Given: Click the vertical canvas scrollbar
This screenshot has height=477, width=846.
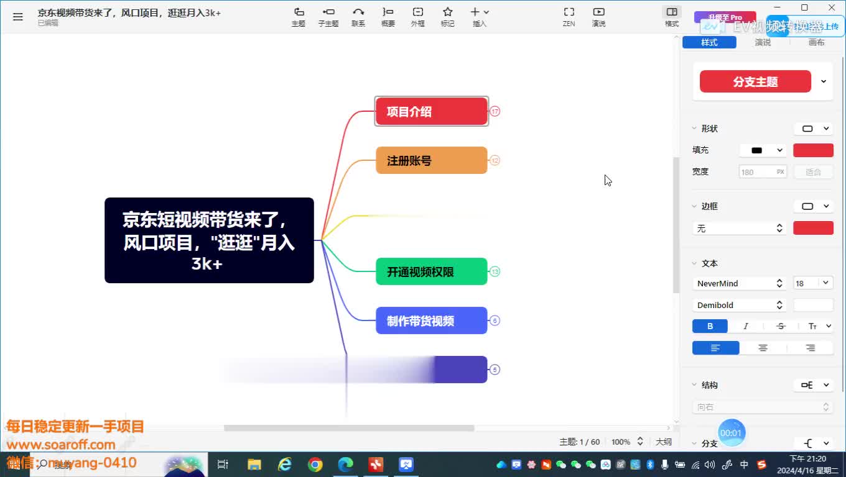Looking at the screenshot, I should [676, 225].
